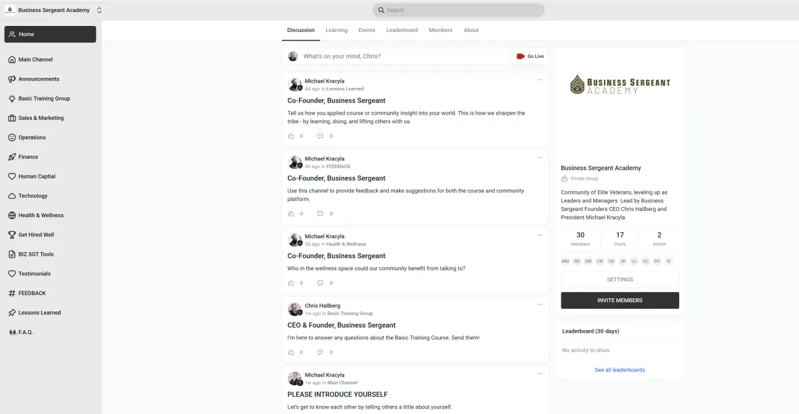The height and width of the screenshot is (414, 799).
Task: Open the Events tab
Action: point(367,30)
